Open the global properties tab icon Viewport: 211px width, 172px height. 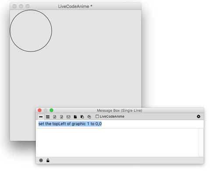tap(55, 117)
